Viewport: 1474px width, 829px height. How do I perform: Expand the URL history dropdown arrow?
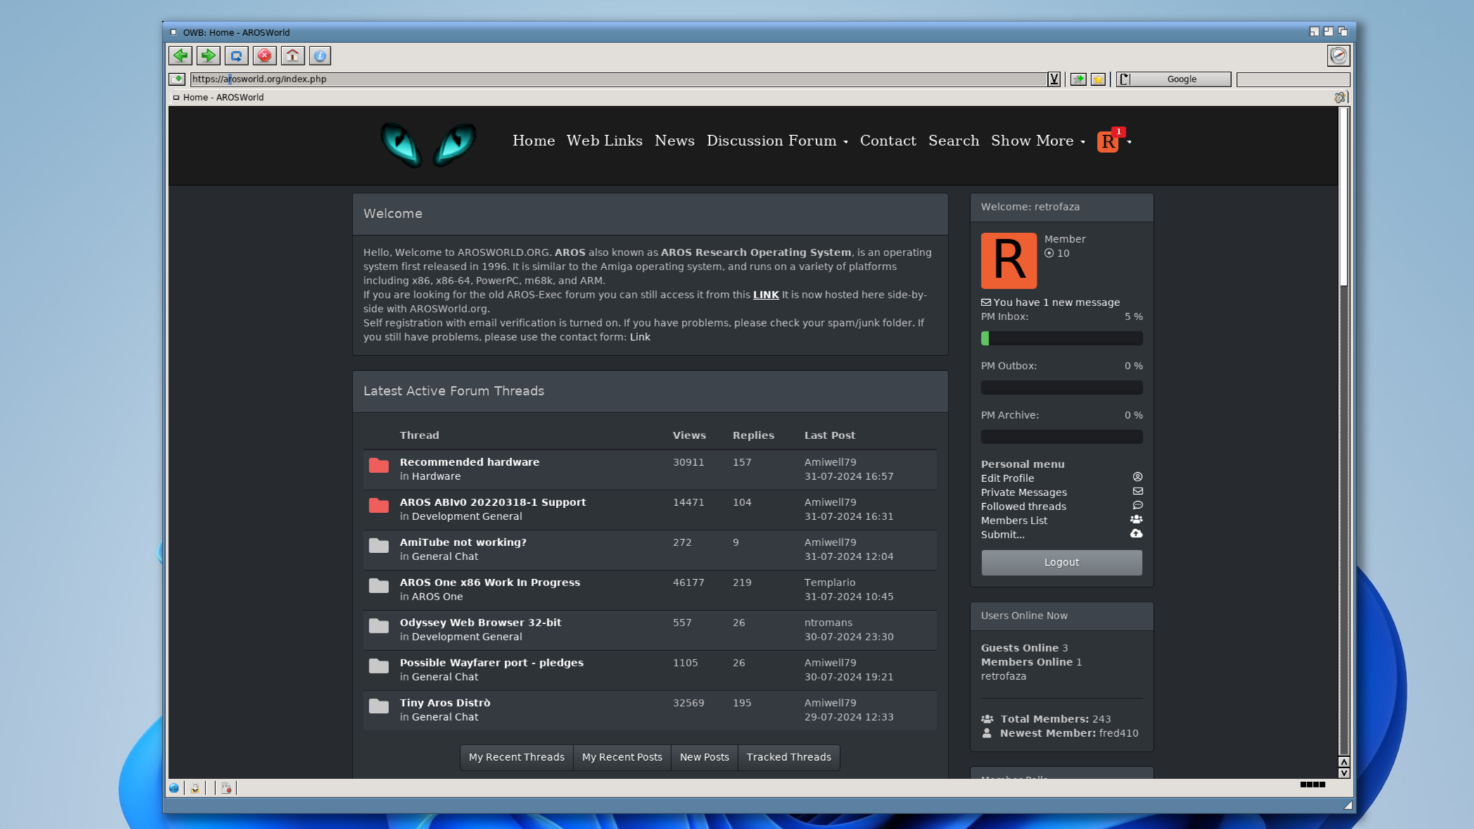point(1053,79)
